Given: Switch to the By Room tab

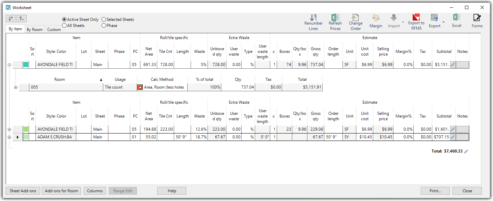Looking at the screenshot, I should point(34,30).
